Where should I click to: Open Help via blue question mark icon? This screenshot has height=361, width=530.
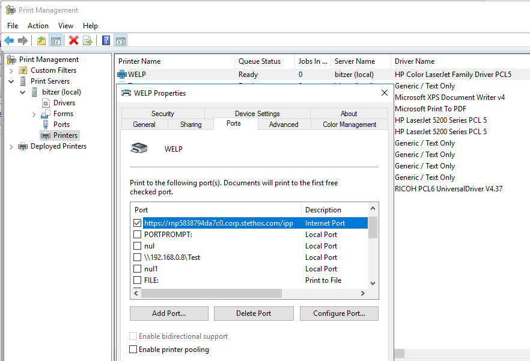[x=106, y=40]
